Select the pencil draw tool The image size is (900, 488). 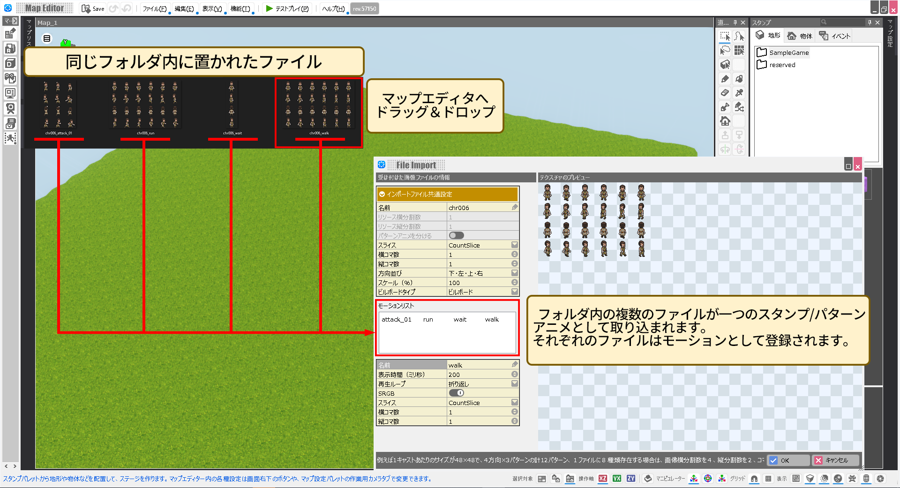click(x=725, y=79)
